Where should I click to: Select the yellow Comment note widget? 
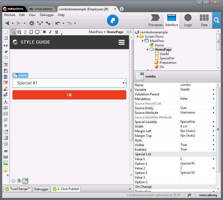pos(6,170)
